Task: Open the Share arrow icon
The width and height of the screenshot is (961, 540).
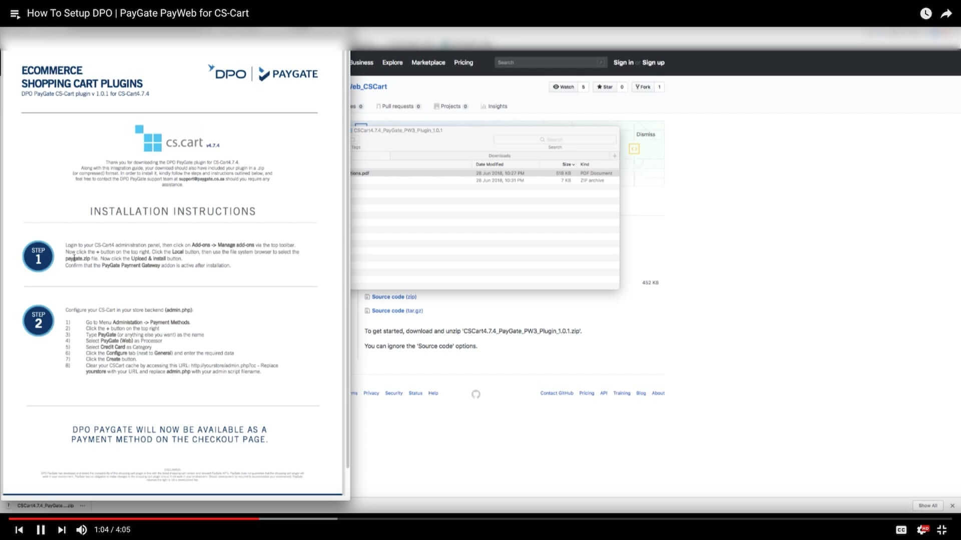Action: pos(947,13)
